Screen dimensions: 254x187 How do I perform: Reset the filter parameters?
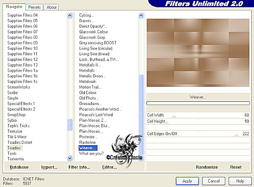click(x=236, y=167)
